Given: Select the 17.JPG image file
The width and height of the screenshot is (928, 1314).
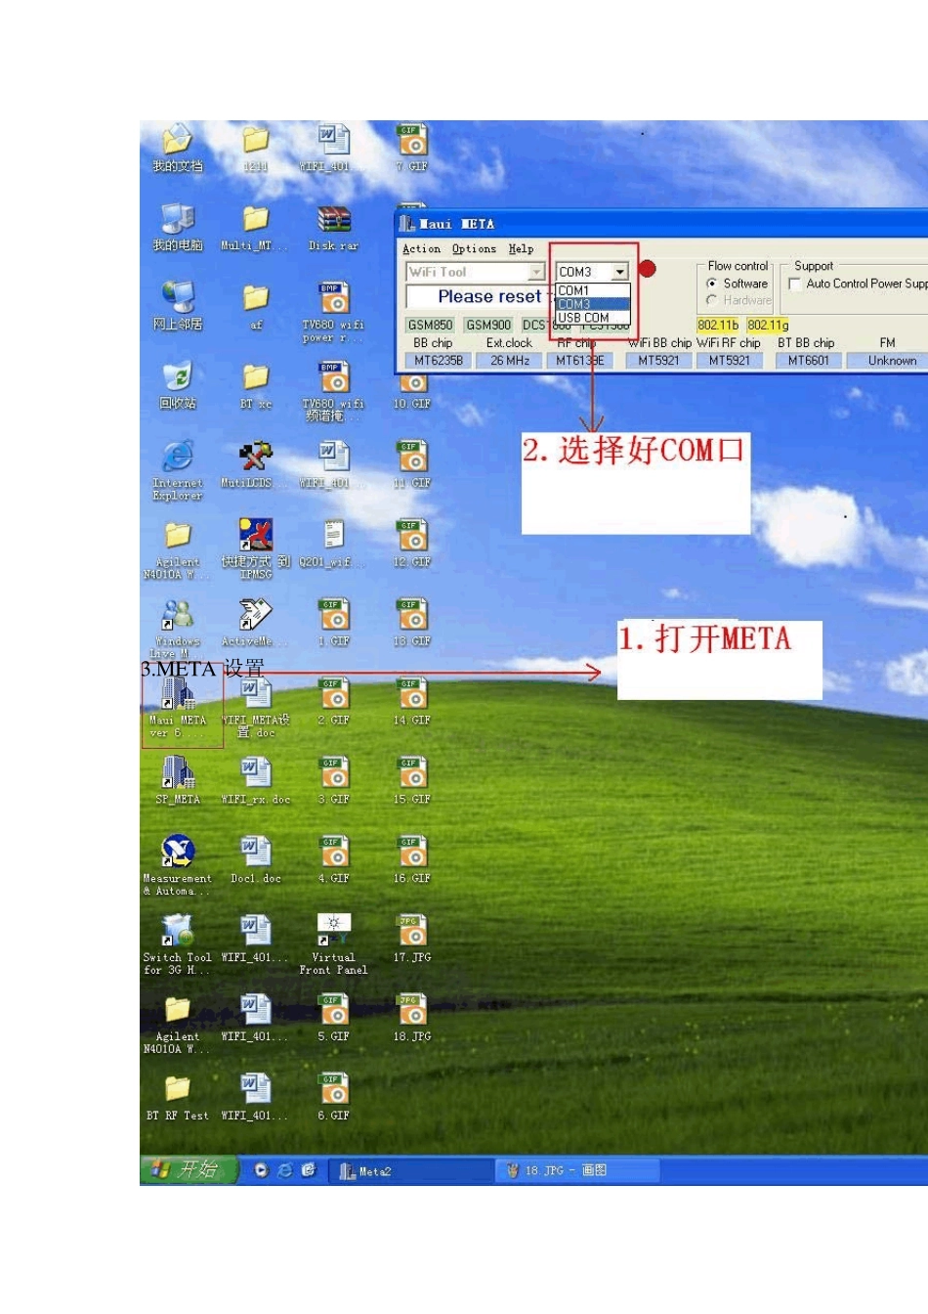Looking at the screenshot, I should coord(412,940).
